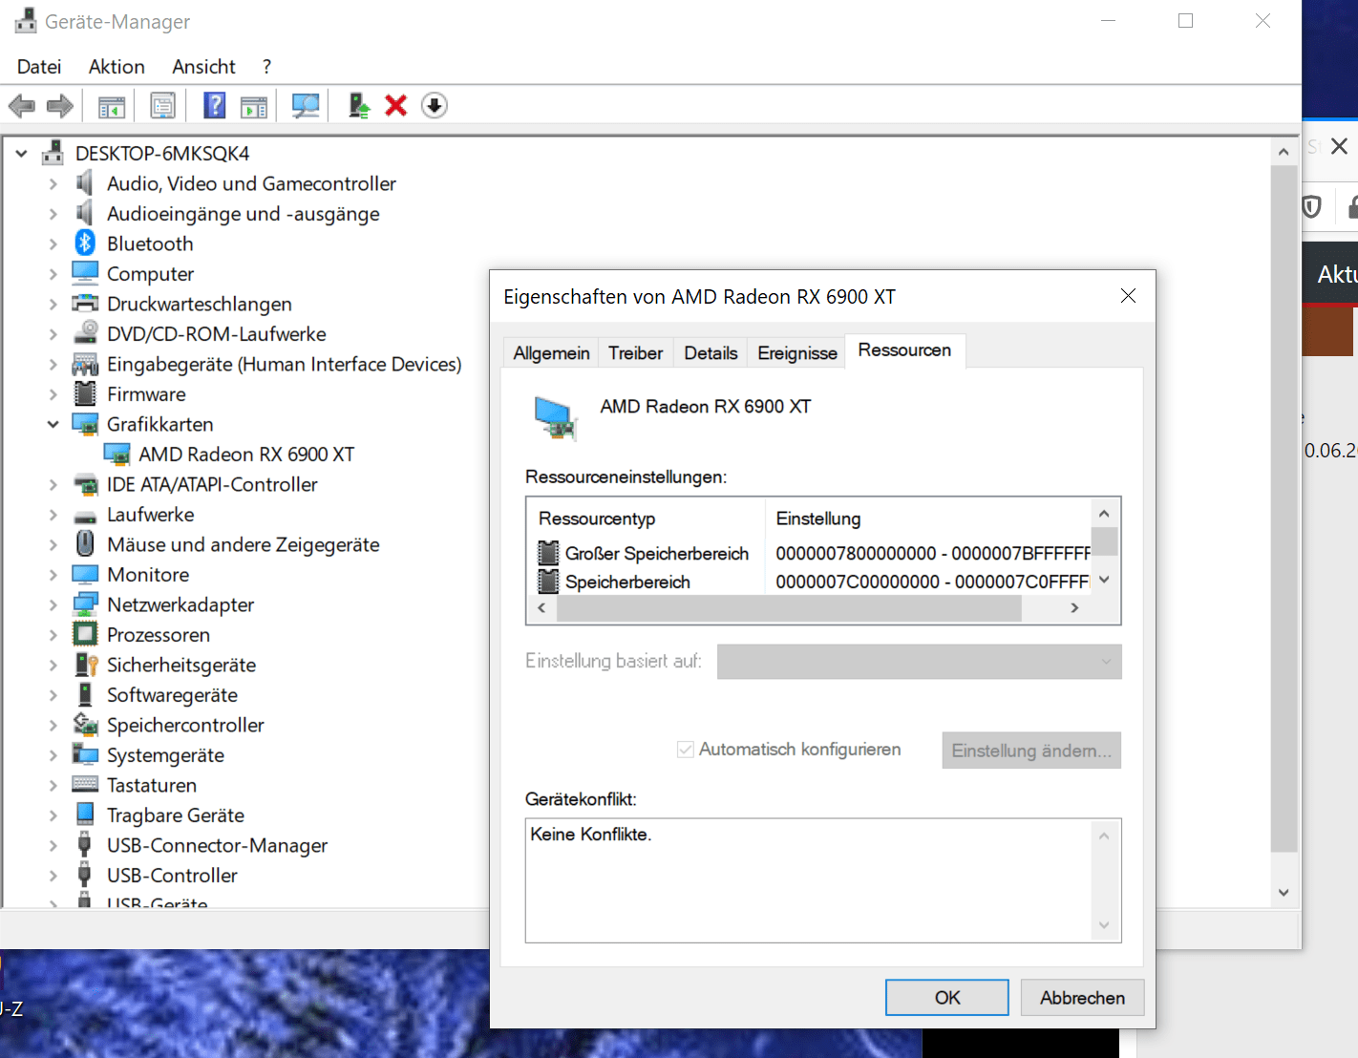Select the Firmware category icon
Screen dimensions: 1358x1058
click(x=85, y=393)
